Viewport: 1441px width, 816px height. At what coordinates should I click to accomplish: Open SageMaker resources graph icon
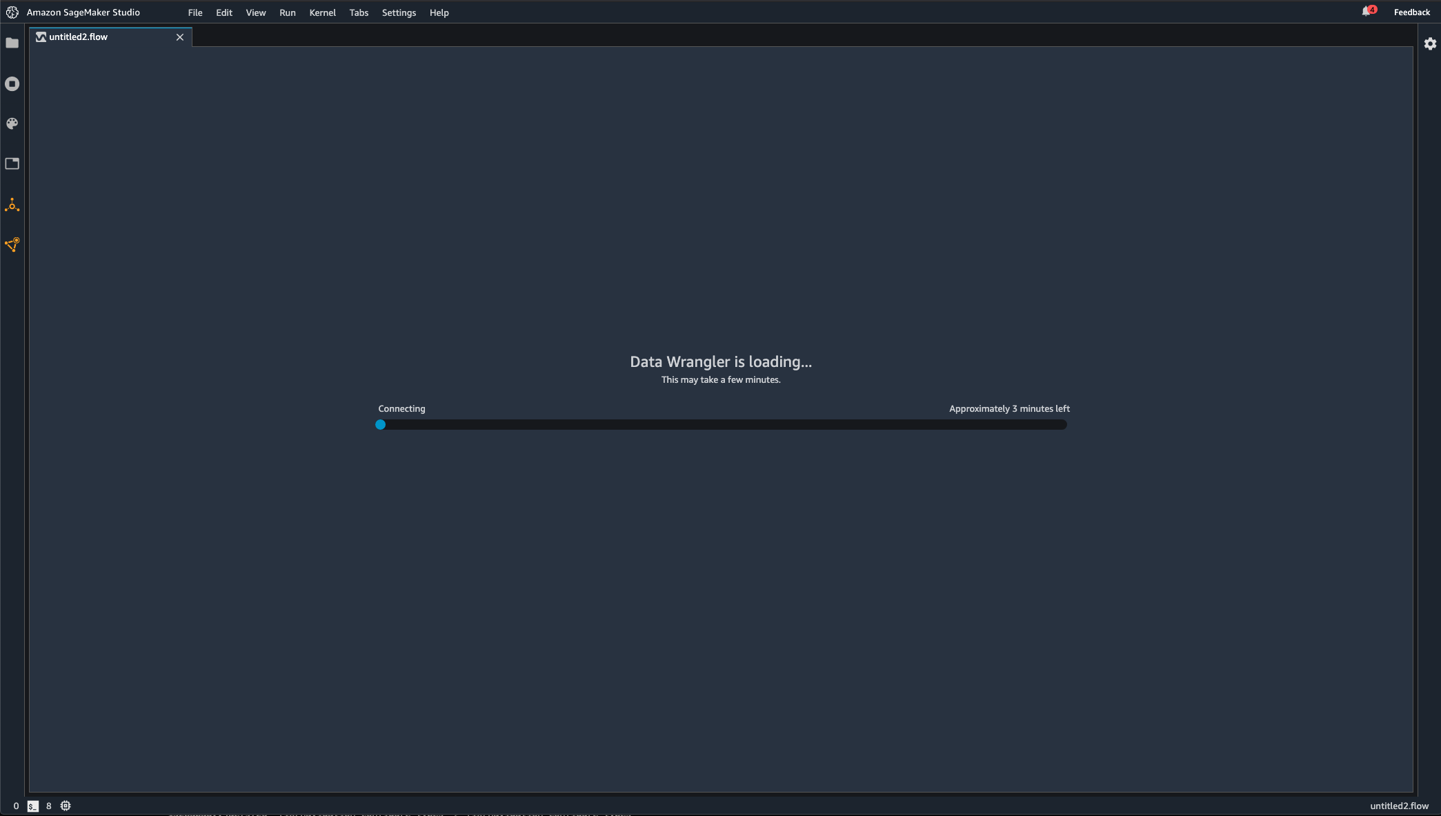click(x=12, y=245)
